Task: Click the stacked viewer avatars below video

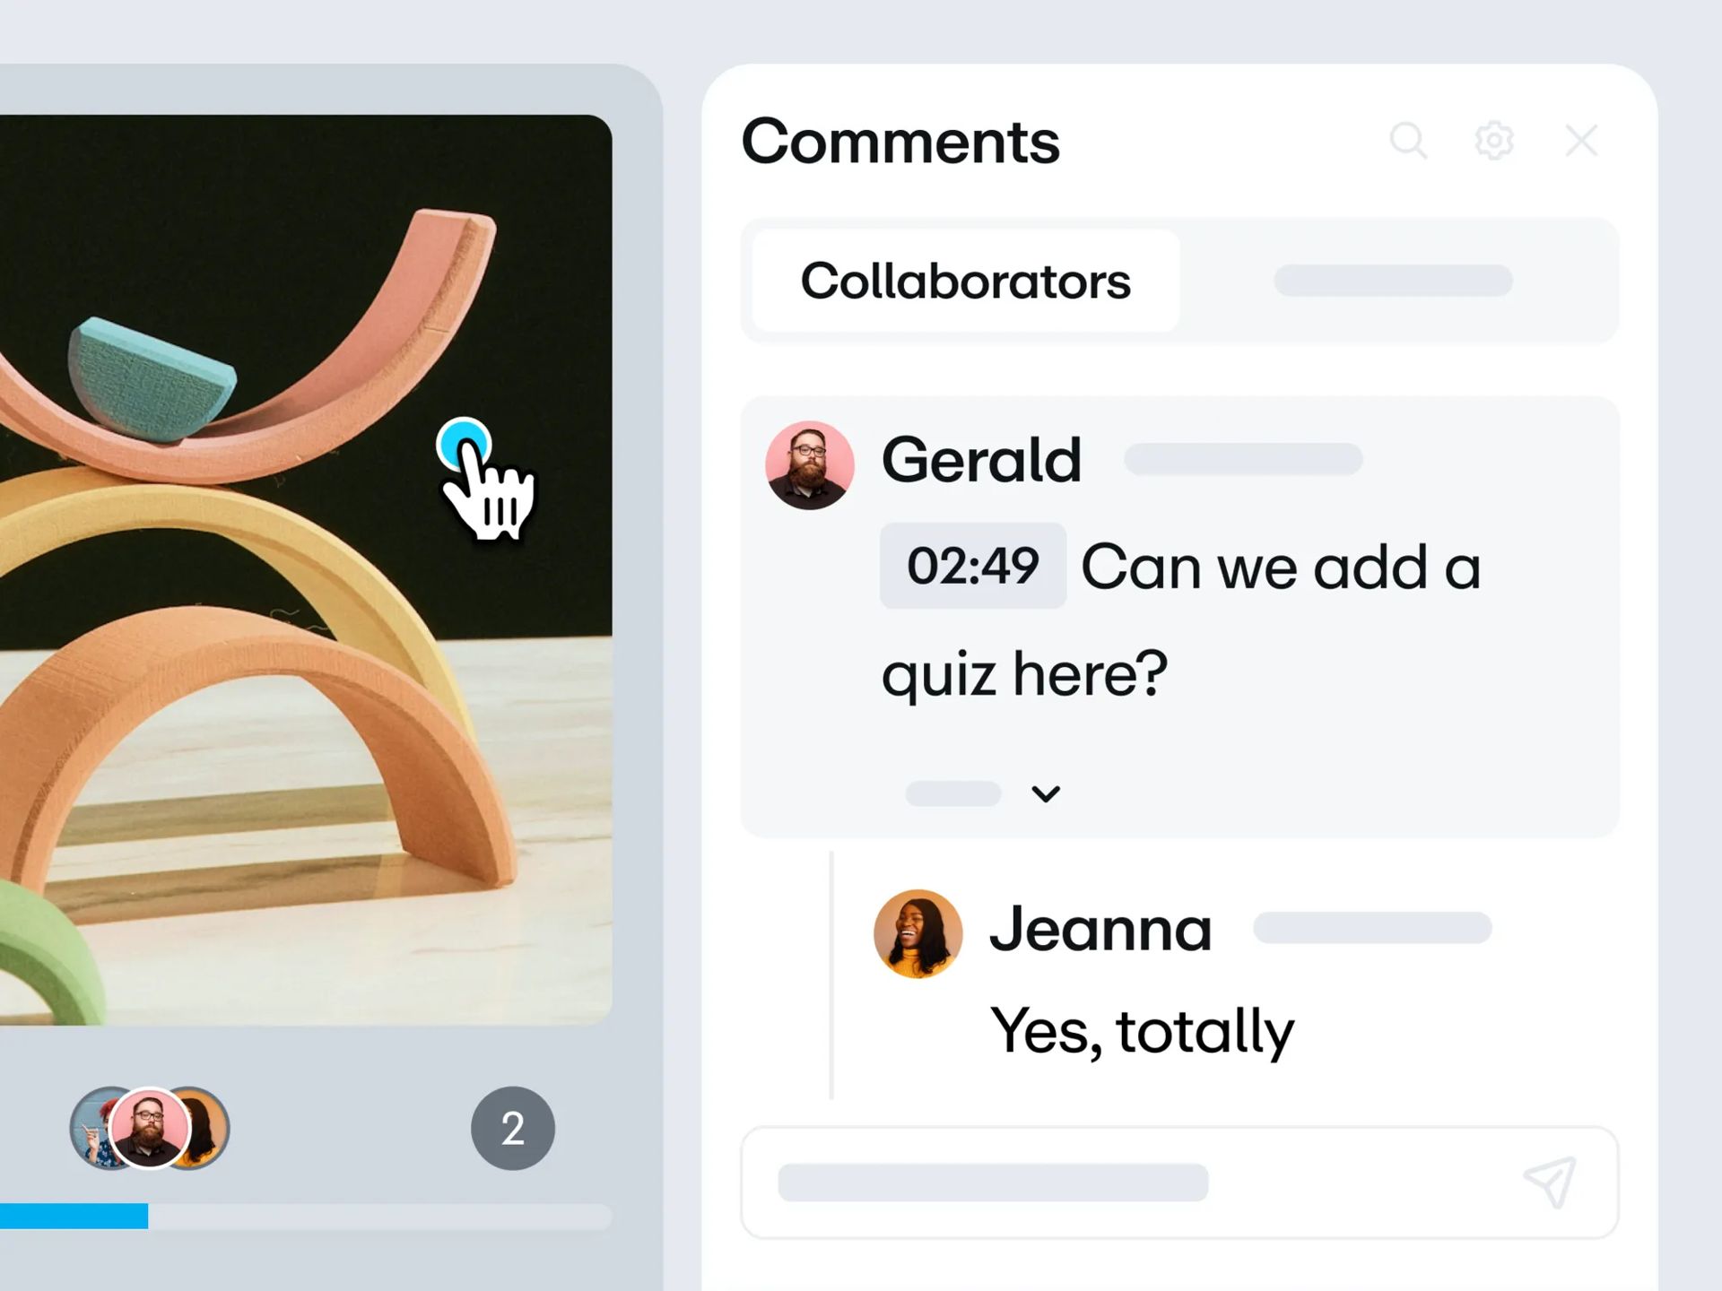Action: pos(150,1128)
